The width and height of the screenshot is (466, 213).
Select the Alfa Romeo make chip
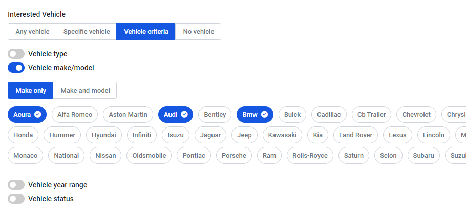[x=75, y=114]
